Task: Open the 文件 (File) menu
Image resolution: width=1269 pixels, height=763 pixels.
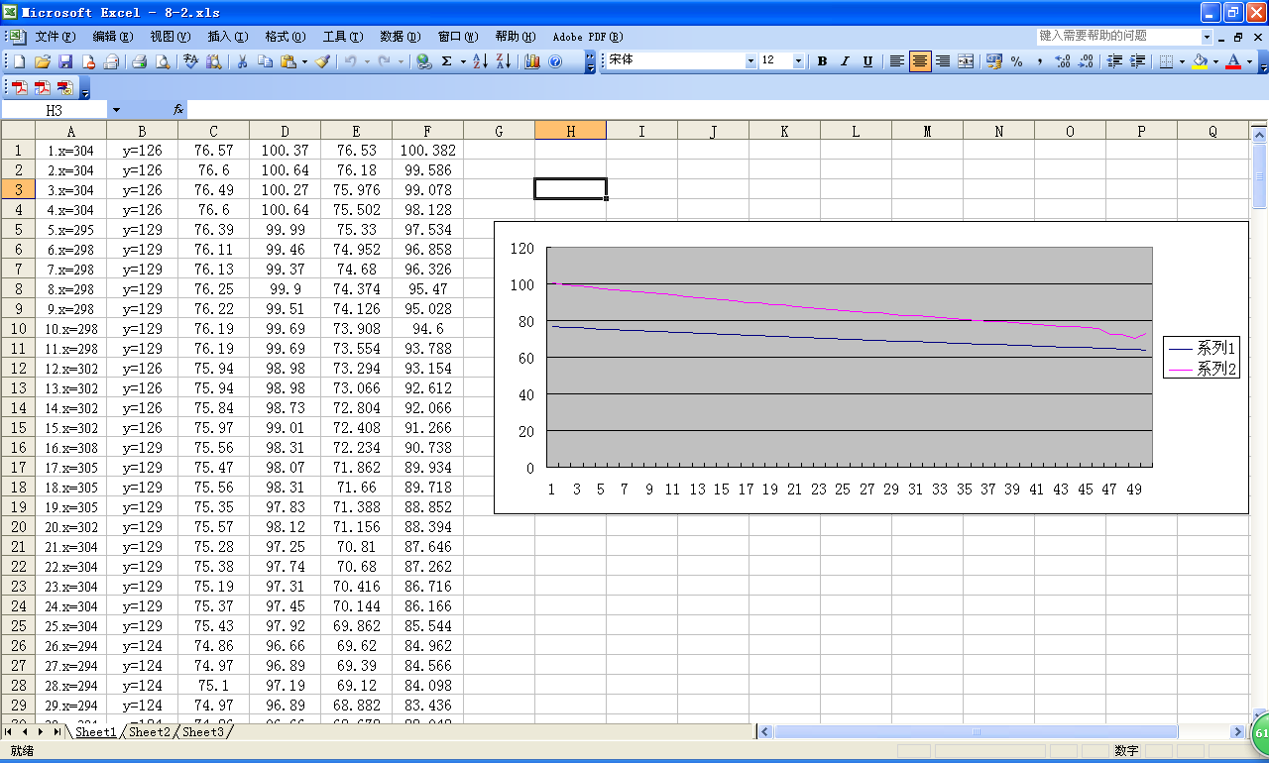Action: [x=56, y=37]
